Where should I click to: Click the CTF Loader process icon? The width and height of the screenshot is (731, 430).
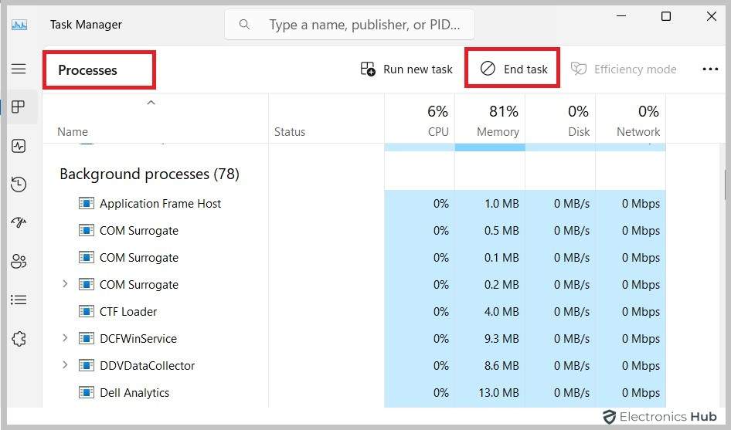[x=87, y=312]
